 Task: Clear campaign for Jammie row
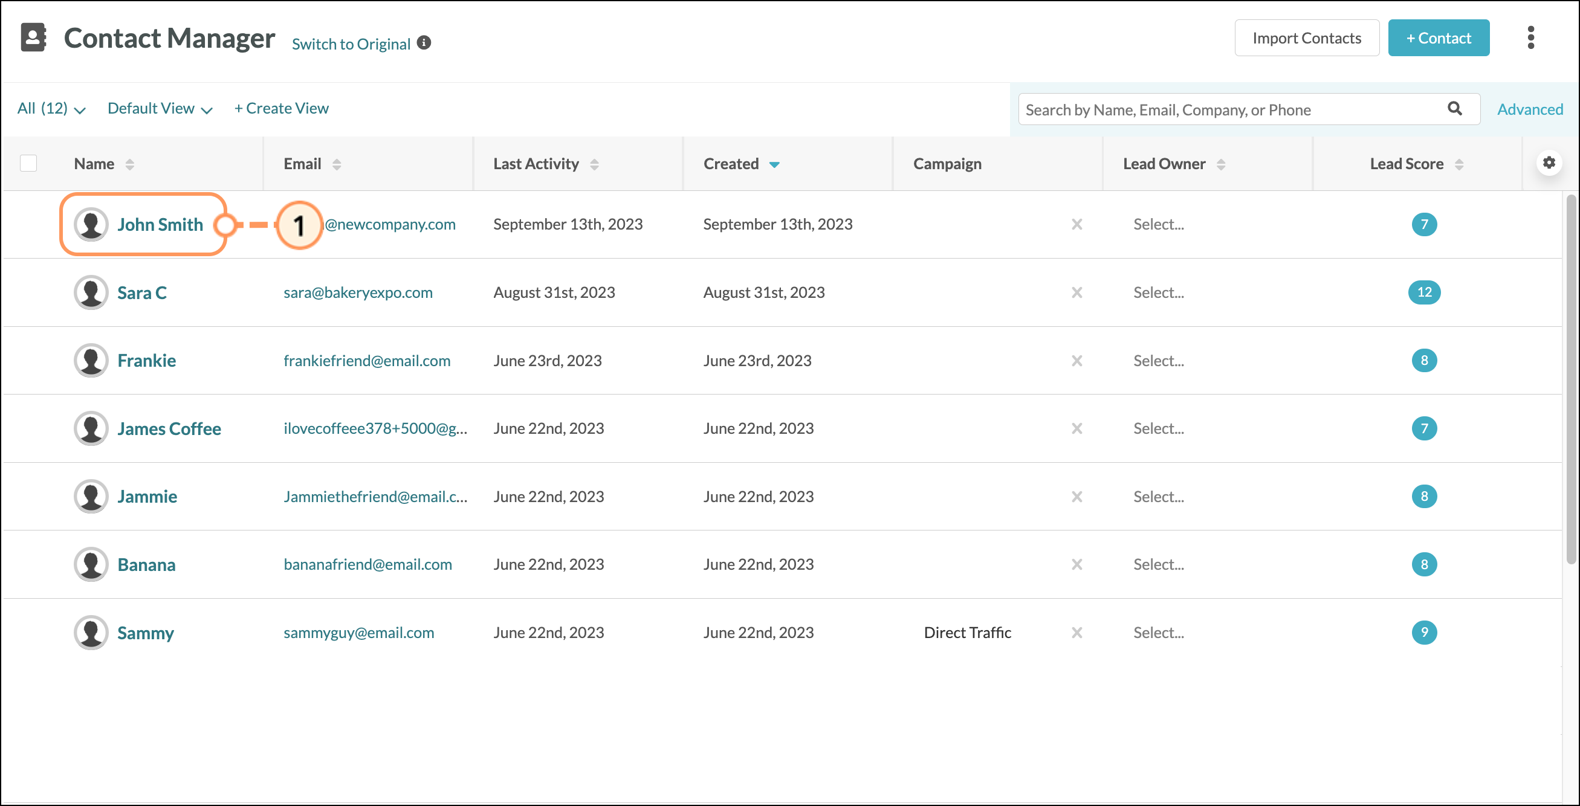tap(1077, 497)
